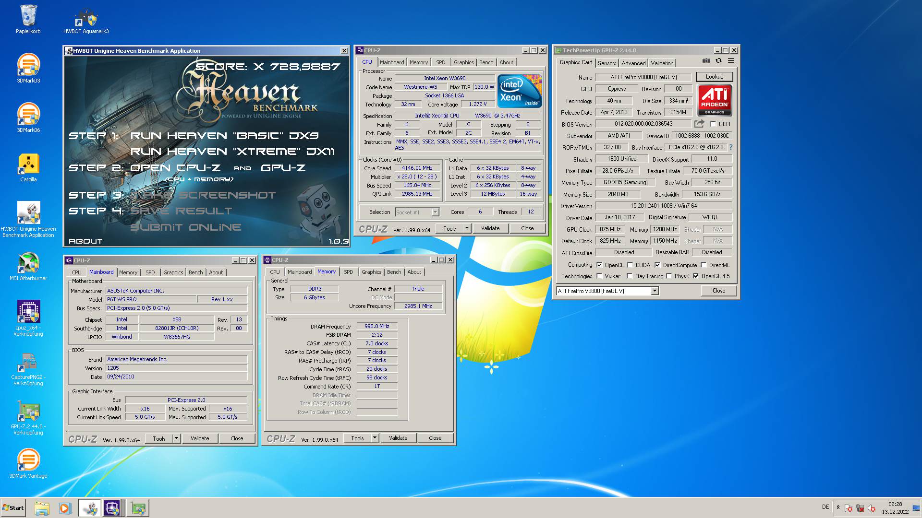The width and height of the screenshot is (922, 518).
Task: Toggle the UEFI checkbox in GPU-Z
Action: (x=713, y=124)
